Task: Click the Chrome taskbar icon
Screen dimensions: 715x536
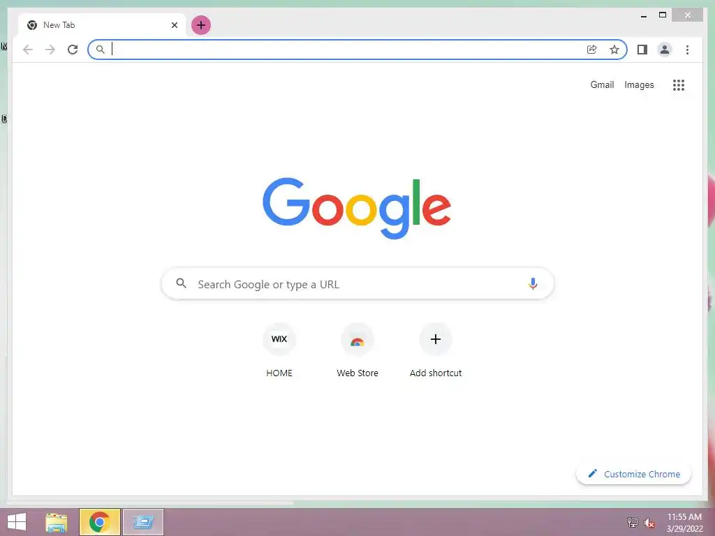Action: click(x=99, y=522)
